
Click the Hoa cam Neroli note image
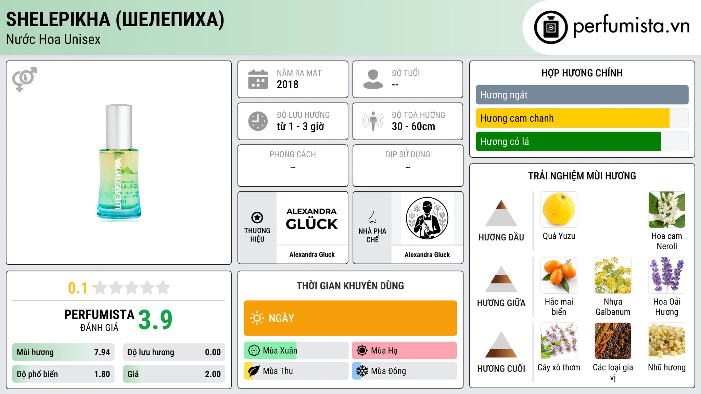[667, 210]
